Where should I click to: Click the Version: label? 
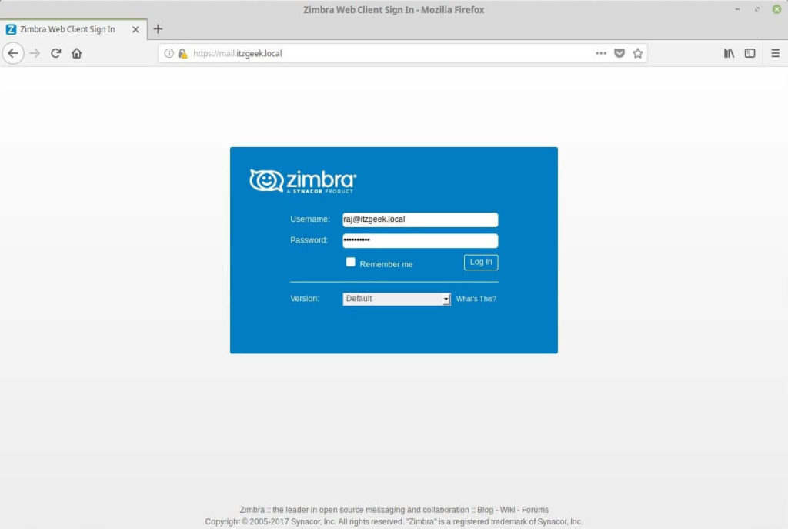305,299
